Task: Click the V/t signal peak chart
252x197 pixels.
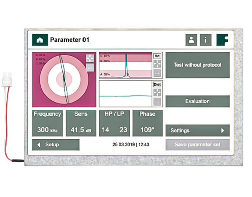Action: point(125,65)
